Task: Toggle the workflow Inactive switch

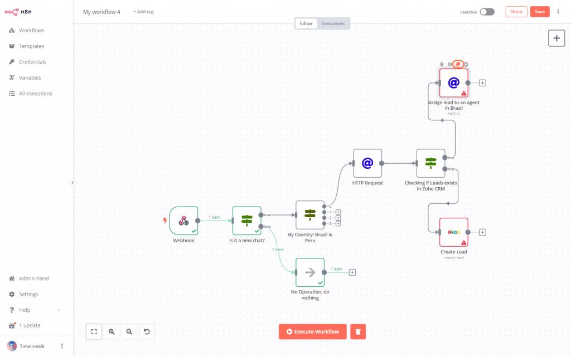Action: coord(487,12)
